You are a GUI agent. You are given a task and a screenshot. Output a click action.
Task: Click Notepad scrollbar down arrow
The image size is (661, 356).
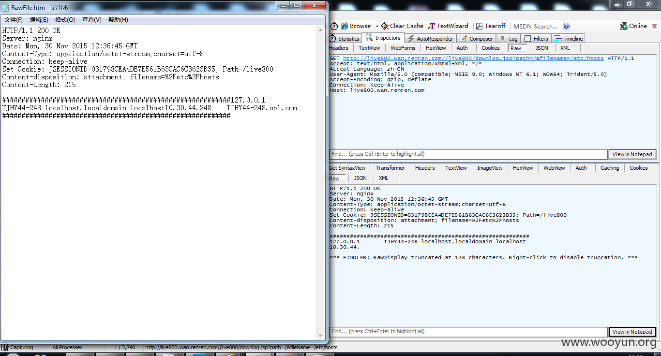pos(321,335)
